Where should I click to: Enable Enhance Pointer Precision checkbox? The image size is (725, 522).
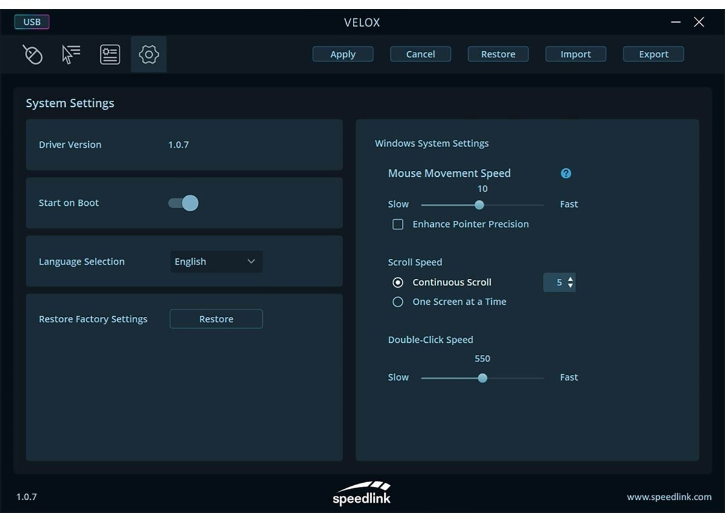tap(398, 224)
